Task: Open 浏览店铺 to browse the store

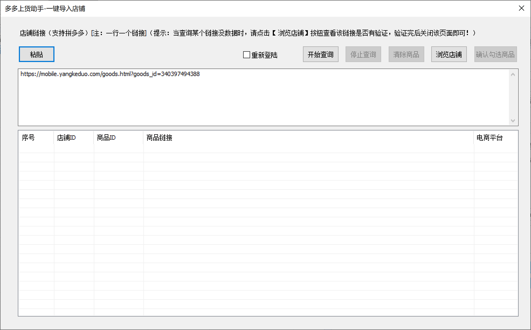Action: [449, 54]
